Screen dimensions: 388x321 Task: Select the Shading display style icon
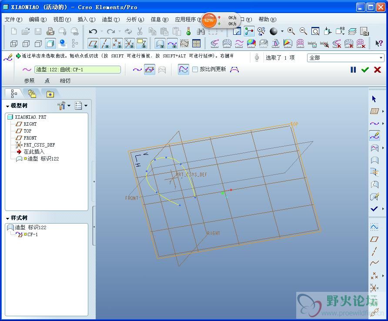tap(50, 44)
